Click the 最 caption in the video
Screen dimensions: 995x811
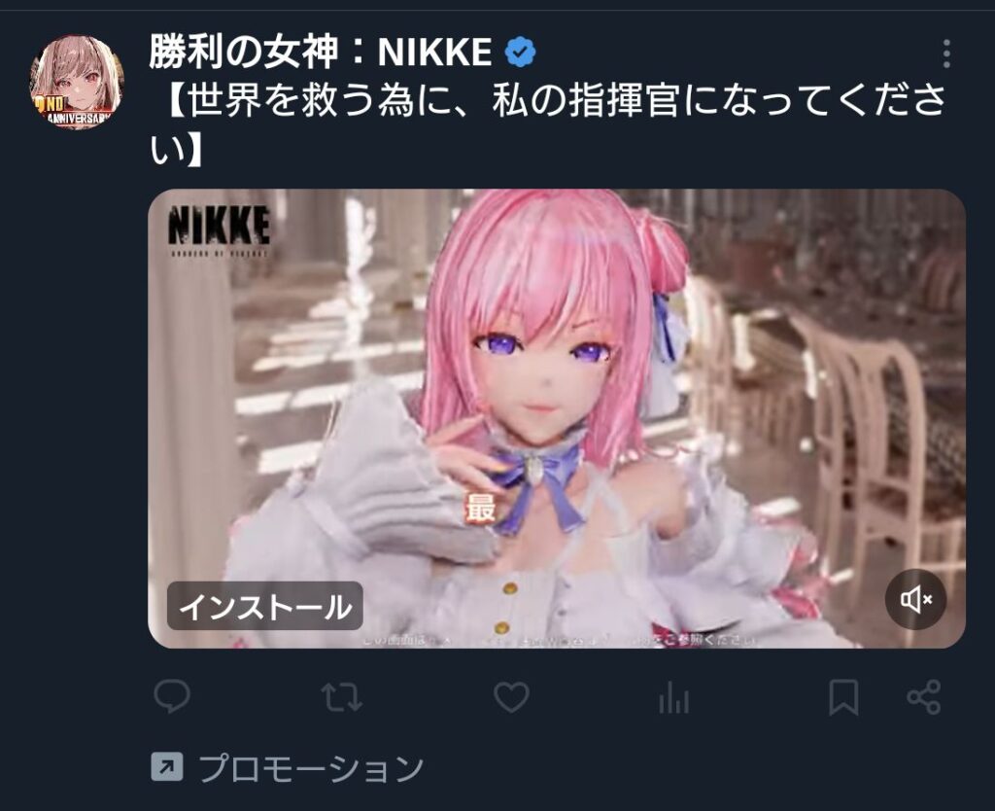[480, 508]
